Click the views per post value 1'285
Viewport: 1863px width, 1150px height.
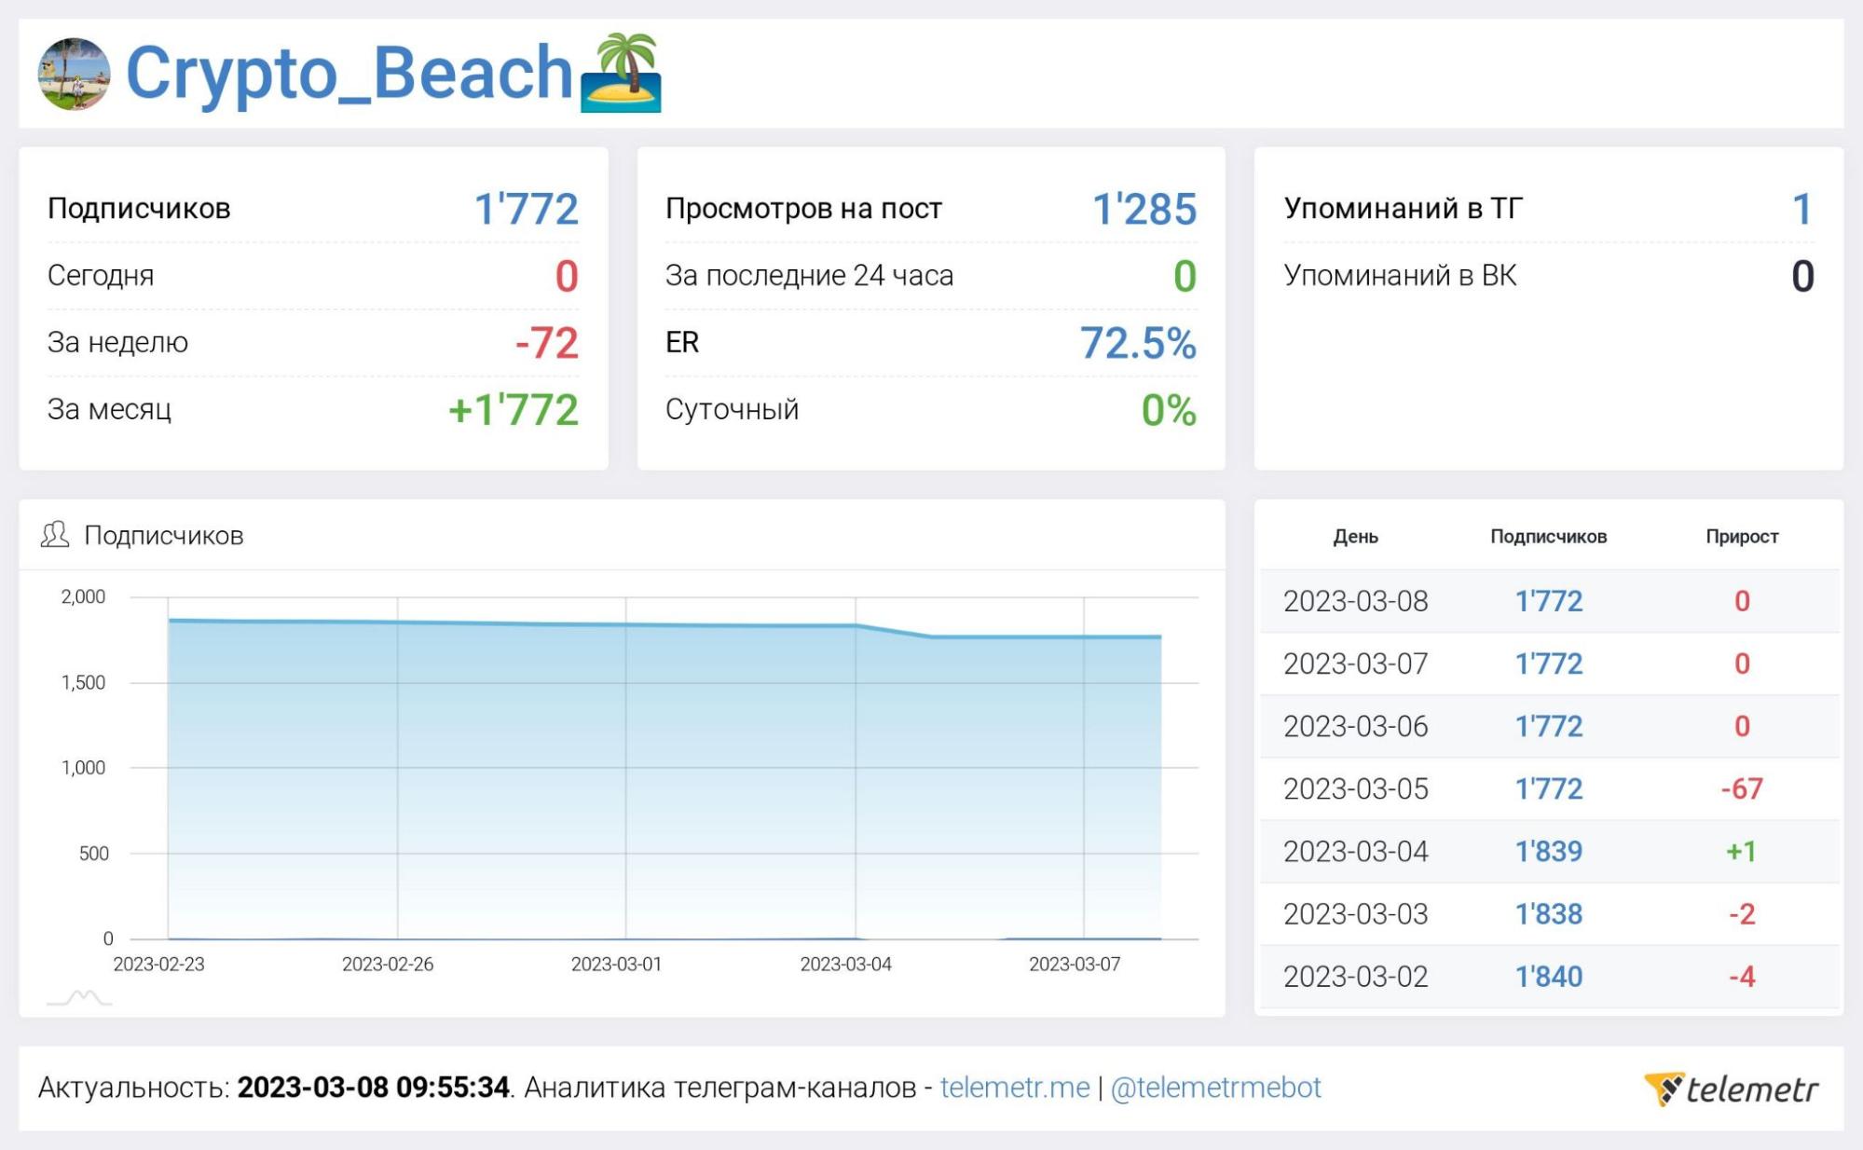pos(1144,209)
